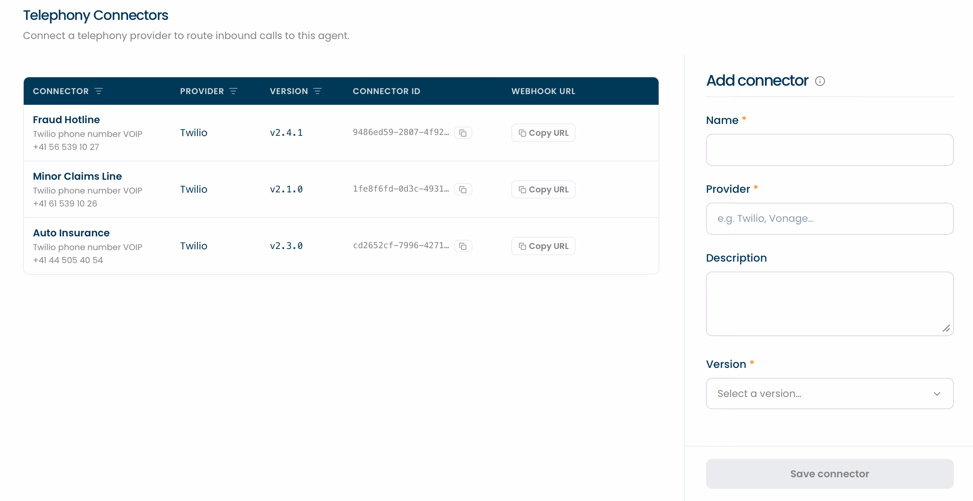Copy webhook URL for Fraud Hotline

543,133
